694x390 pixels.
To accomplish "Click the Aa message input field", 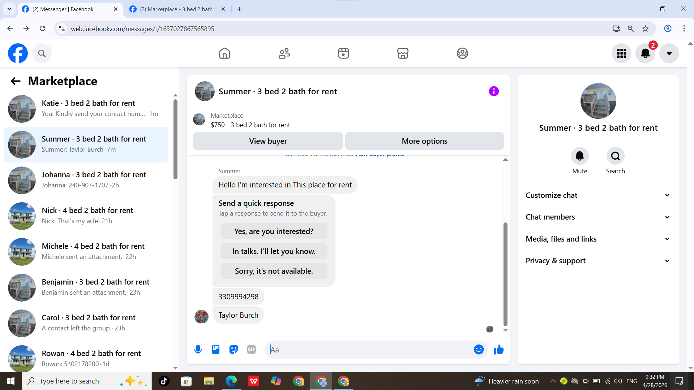I will coord(369,350).
